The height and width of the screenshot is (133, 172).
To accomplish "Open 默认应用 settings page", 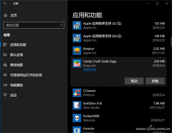I will pos(17,55).
